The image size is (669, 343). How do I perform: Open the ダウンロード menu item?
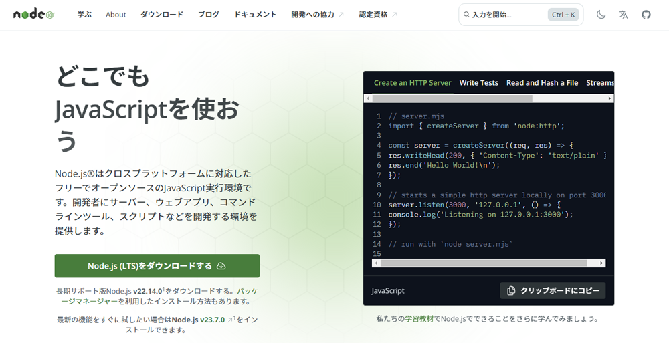(162, 15)
